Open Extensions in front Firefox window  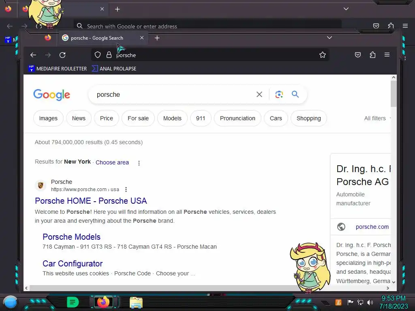tap(373, 55)
